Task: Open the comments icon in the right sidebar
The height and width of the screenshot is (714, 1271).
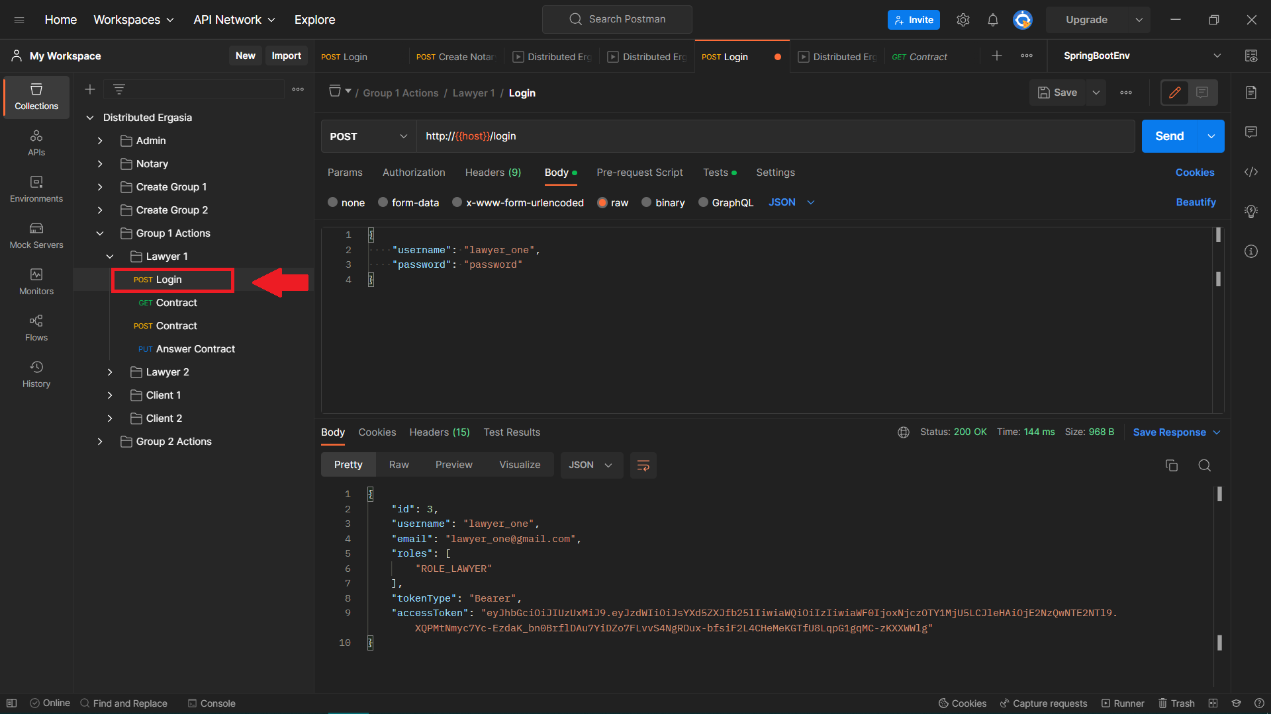Action: pyautogui.click(x=1251, y=132)
